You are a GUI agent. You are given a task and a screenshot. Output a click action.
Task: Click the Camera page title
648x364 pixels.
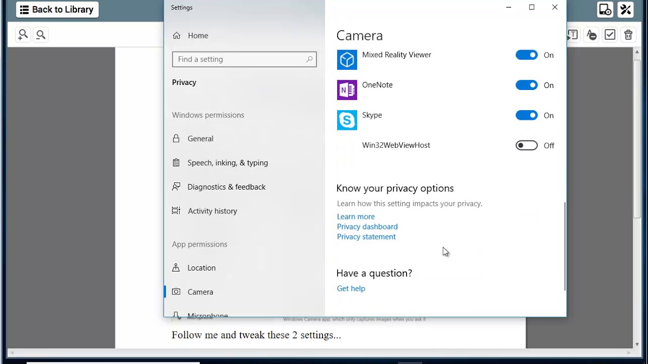[359, 35]
